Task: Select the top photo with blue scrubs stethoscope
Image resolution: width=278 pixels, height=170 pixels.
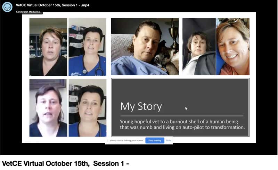Action: pos(88,47)
